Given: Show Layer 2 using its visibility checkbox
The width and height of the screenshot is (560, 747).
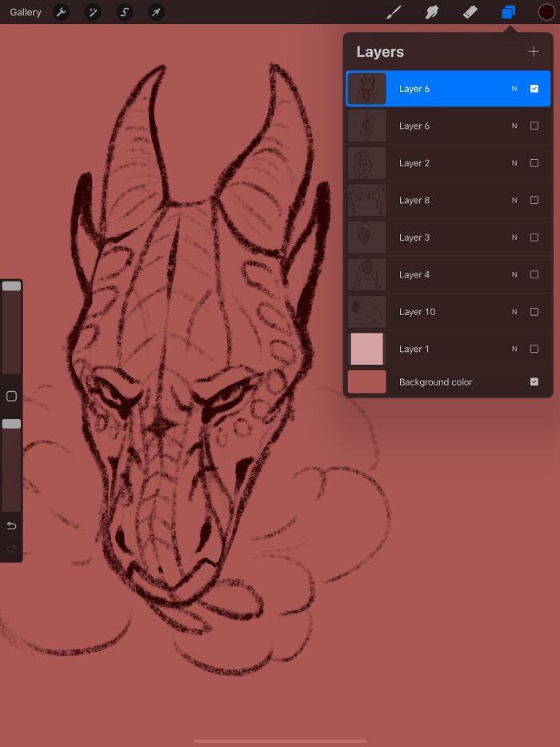Looking at the screenshot, I should coord(534,163).
